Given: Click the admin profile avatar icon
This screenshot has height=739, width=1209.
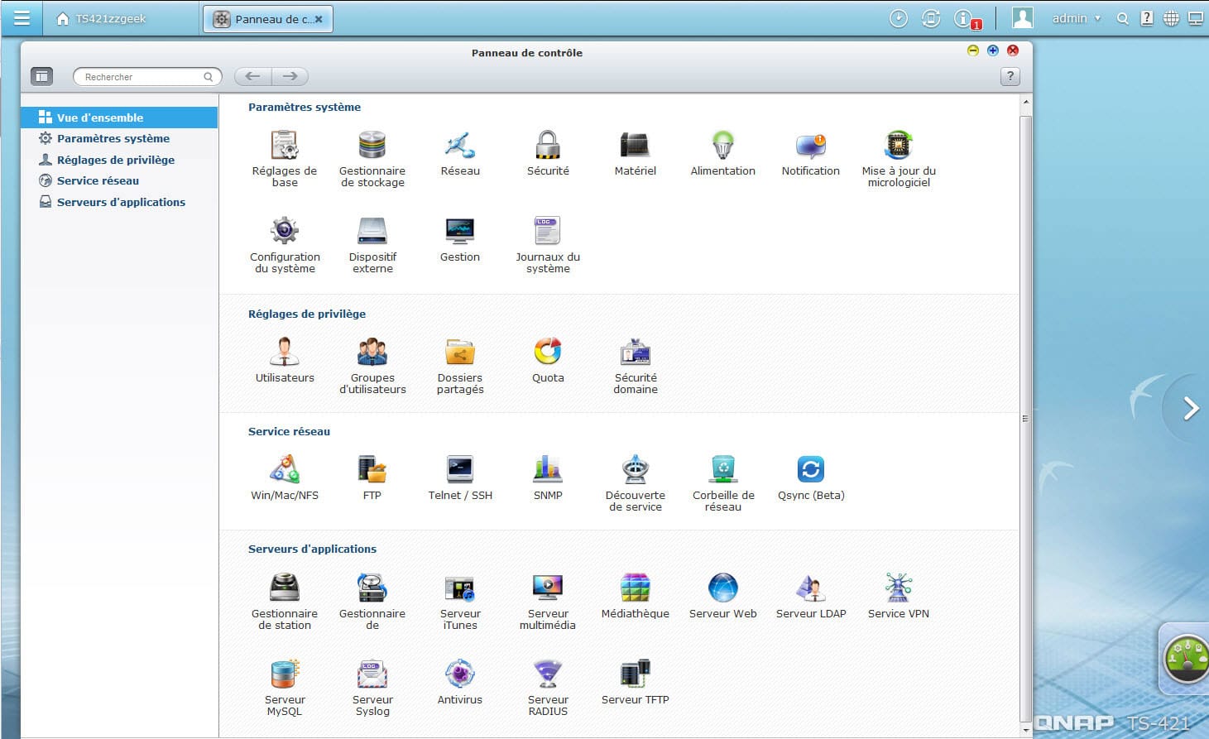Looking at the screenshot, I should tap(1023, 18).
